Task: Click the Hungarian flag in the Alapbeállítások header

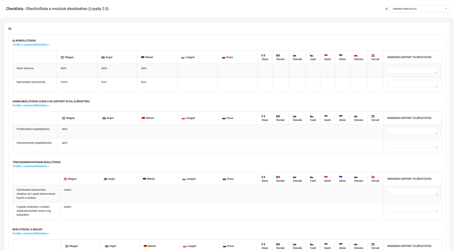Action: (x=62, y=57)
